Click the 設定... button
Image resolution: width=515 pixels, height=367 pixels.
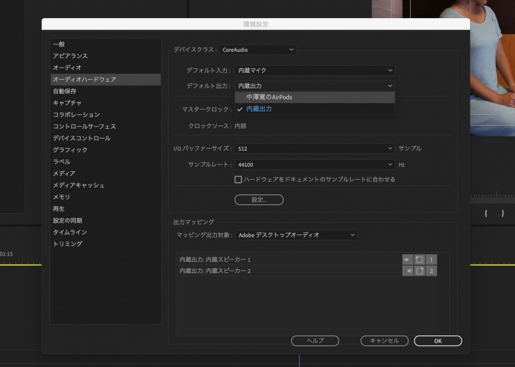(259, 200)
